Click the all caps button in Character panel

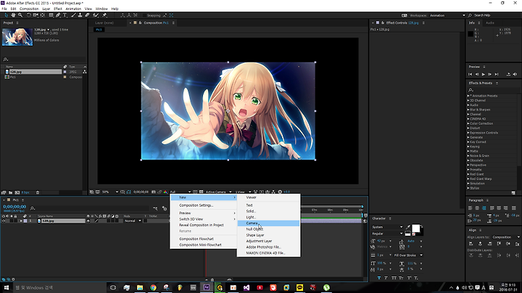pos(394,278)
